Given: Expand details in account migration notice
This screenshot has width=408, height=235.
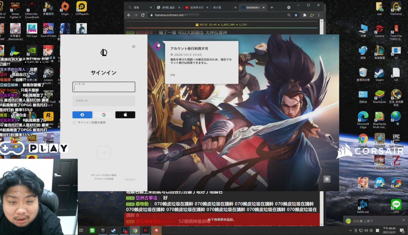Looking at the screenshot, I should pyautogui.click(x=173, y=74).
